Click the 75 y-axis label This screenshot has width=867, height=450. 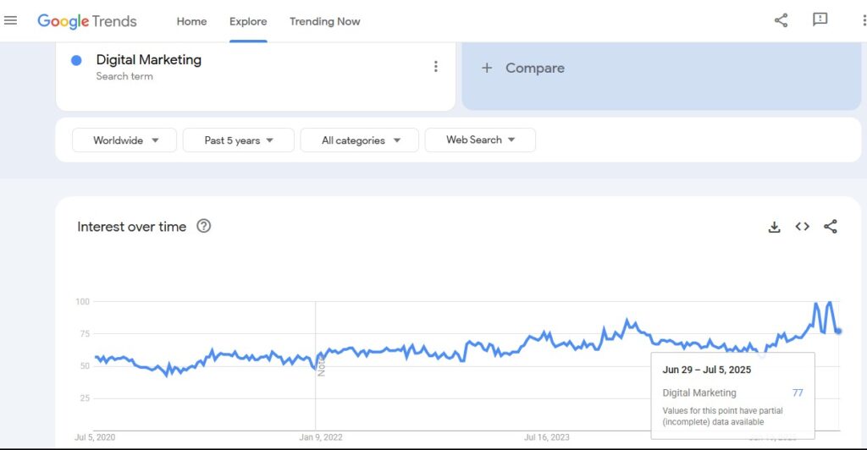[85, 333]
